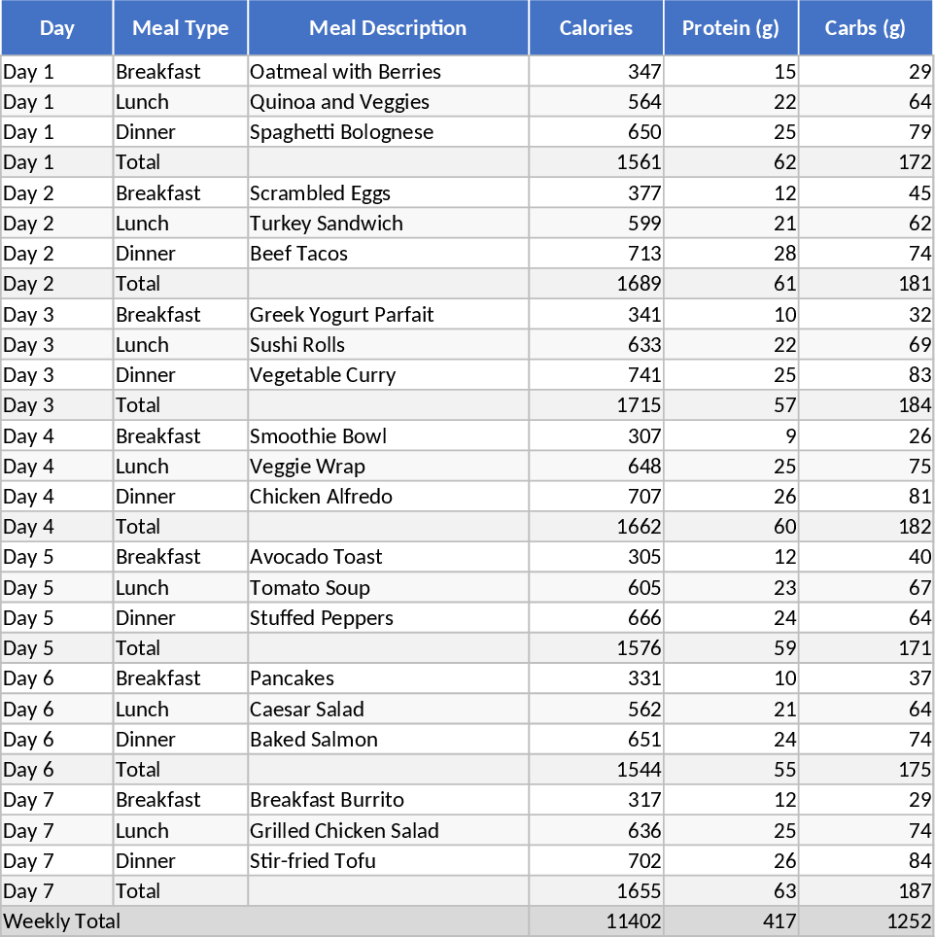Select the weekly calories total 11402

click(632, 921)
